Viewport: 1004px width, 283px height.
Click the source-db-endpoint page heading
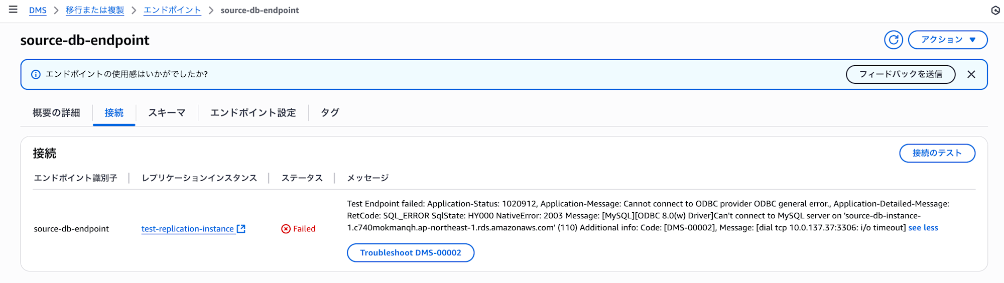[x=85, y=40]
